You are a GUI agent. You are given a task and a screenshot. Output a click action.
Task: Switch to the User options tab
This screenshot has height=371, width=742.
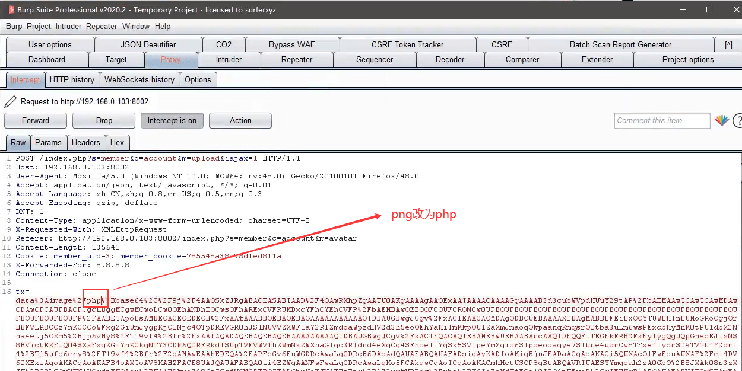tap(50, 44)
